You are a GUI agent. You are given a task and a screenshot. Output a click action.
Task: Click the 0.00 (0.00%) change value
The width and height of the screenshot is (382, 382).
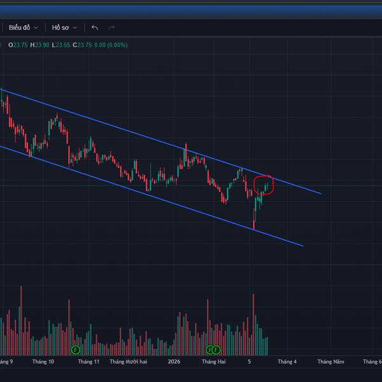(111, 45)
